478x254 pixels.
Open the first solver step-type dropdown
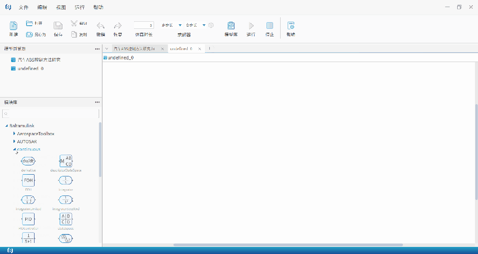pyautogui.click(x=180, y=25)
